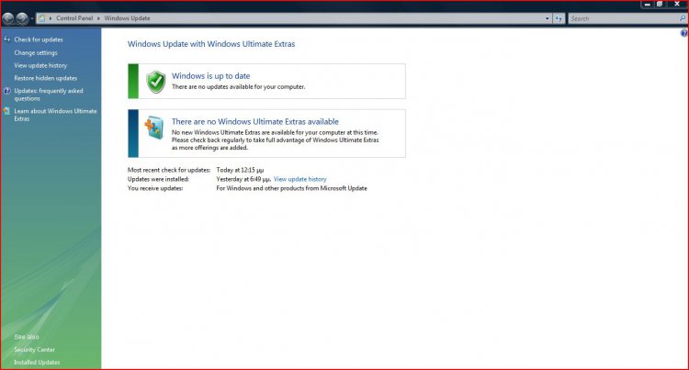689x370 pixels.
Task: Open Change settings in sidebar
Action: coord(36,52)
